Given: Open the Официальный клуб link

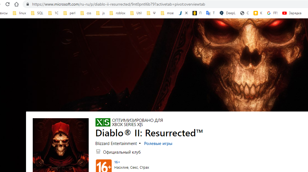Looking at the screenshot, I should pyautogui.click(x=122, y=152).
